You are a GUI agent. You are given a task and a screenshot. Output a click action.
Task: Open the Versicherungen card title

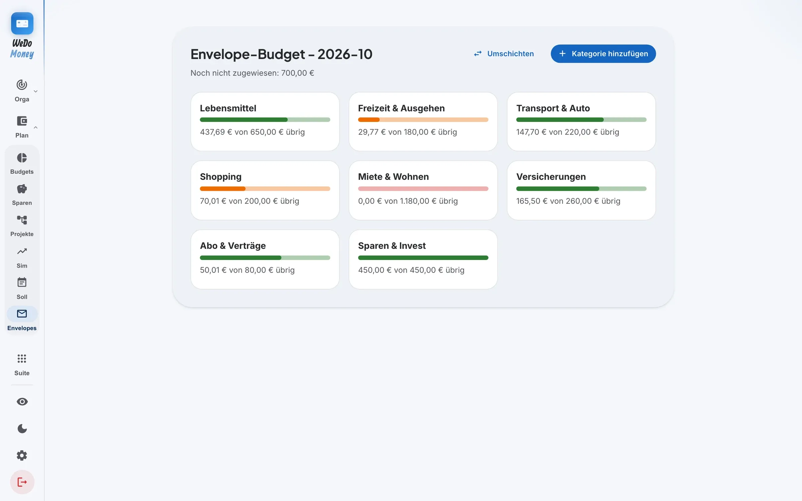551,177
